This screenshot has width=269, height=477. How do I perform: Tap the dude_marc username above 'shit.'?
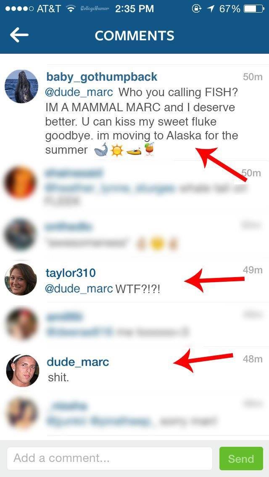(x=78, y=362)
